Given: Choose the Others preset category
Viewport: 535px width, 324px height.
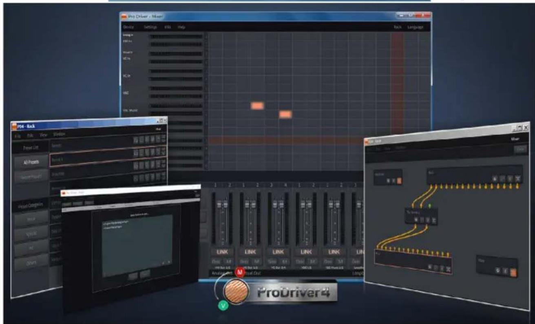Looking at the screenshot, I should pyautogui.click(x=31, y=263).
